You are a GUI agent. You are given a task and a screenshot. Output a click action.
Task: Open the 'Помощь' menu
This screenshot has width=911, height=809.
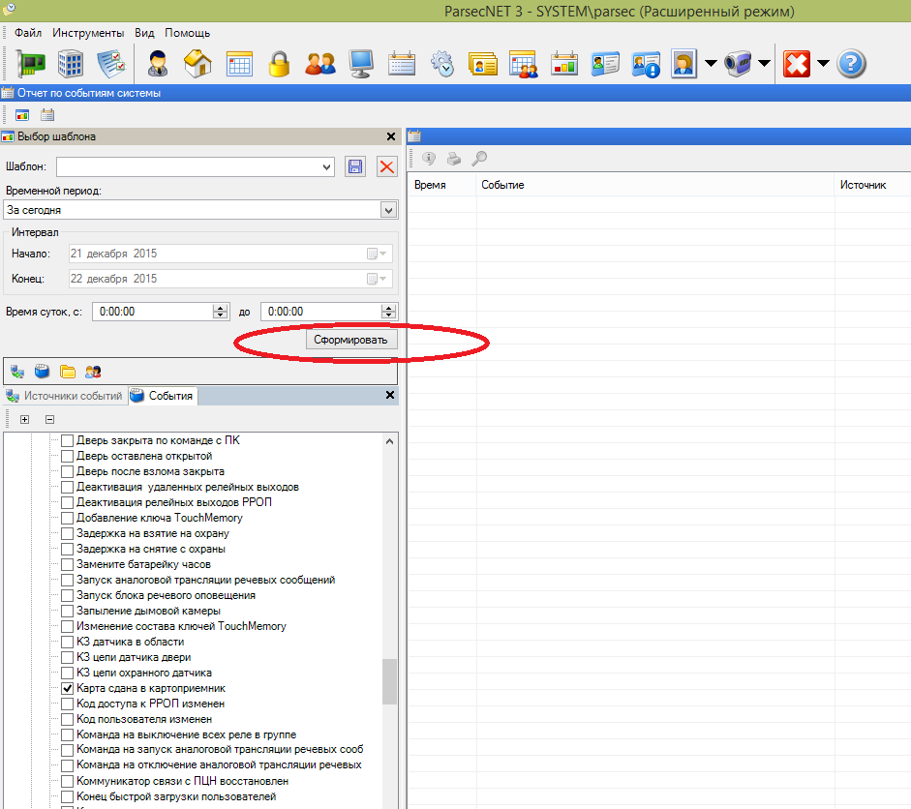coord(187,33)
